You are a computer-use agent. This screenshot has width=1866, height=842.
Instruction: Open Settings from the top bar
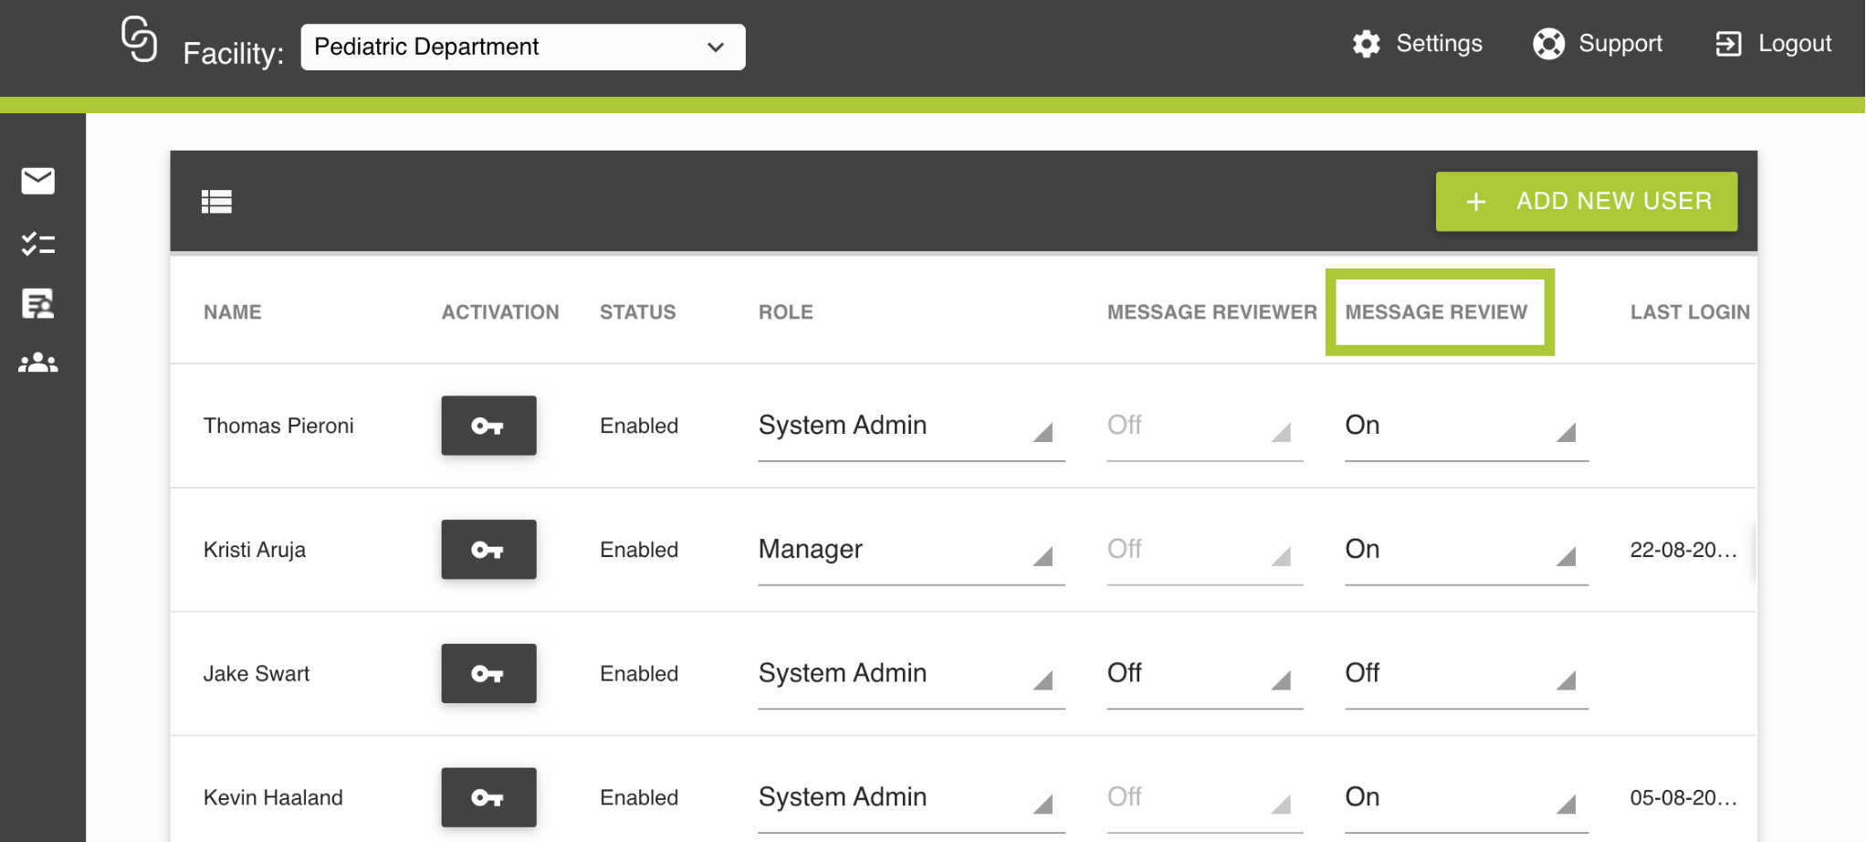[x=1418, y=44]
